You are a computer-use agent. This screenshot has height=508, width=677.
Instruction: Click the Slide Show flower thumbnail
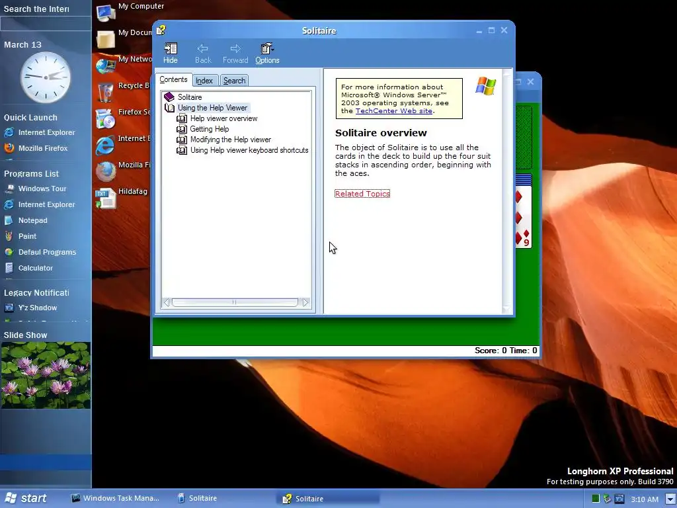point(46,376)
